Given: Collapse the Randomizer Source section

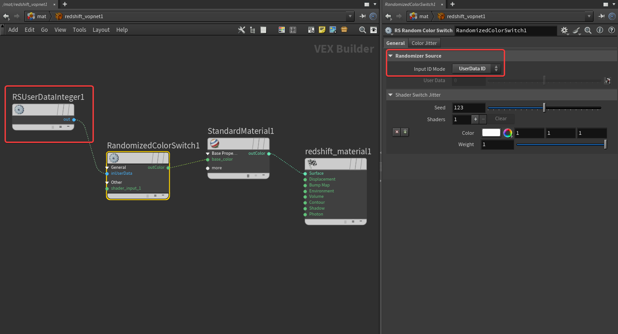Looking at the screenshot, I should click(390, 56).
